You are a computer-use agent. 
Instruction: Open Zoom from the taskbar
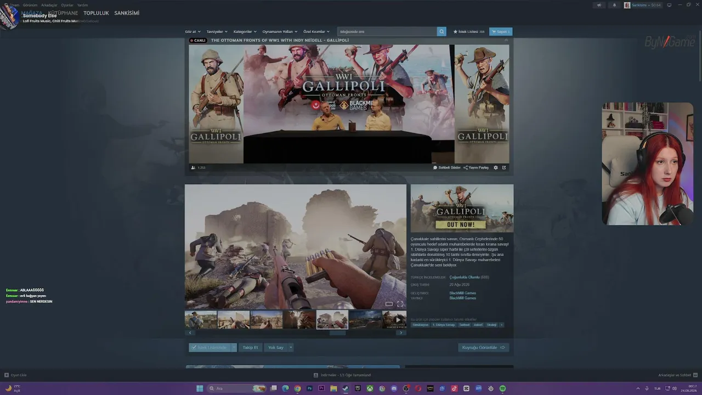478,388
